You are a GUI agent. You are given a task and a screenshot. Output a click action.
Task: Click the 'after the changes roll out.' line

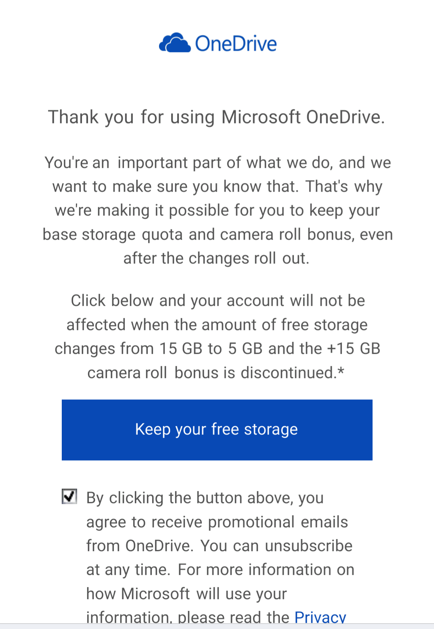click(216, 258)
